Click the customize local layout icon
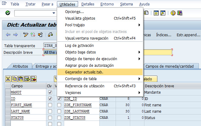 tap(180, 13)
